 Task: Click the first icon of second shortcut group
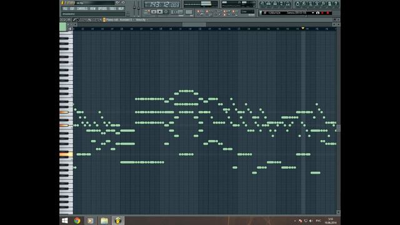pyautogui.click(x=297, y=4)
